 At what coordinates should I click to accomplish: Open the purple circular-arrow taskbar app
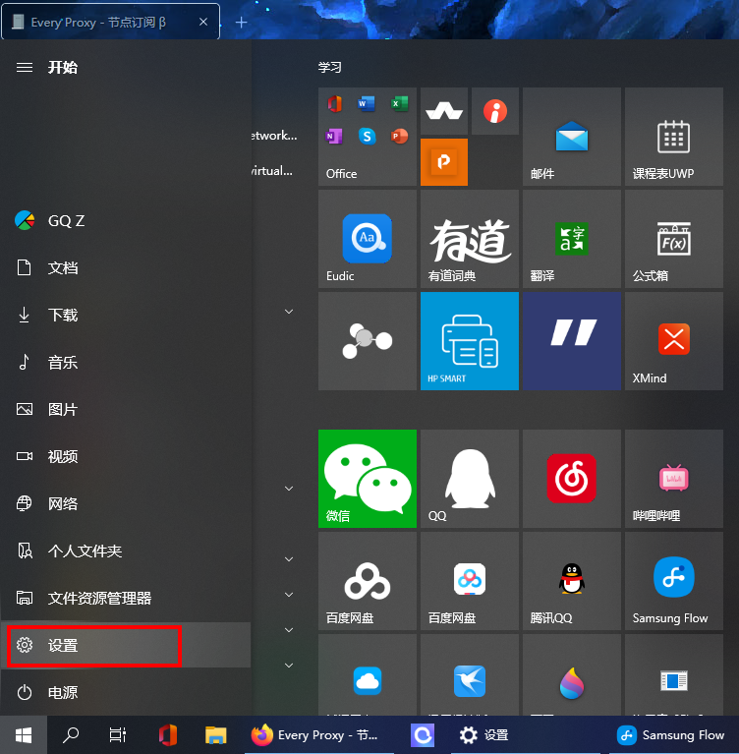pos(423,734)
